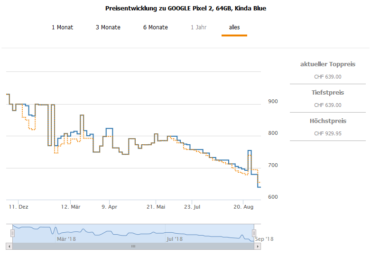Click the greyed-out 1 Jahr tab
The image size is (371, 255).
coord(198,27)
